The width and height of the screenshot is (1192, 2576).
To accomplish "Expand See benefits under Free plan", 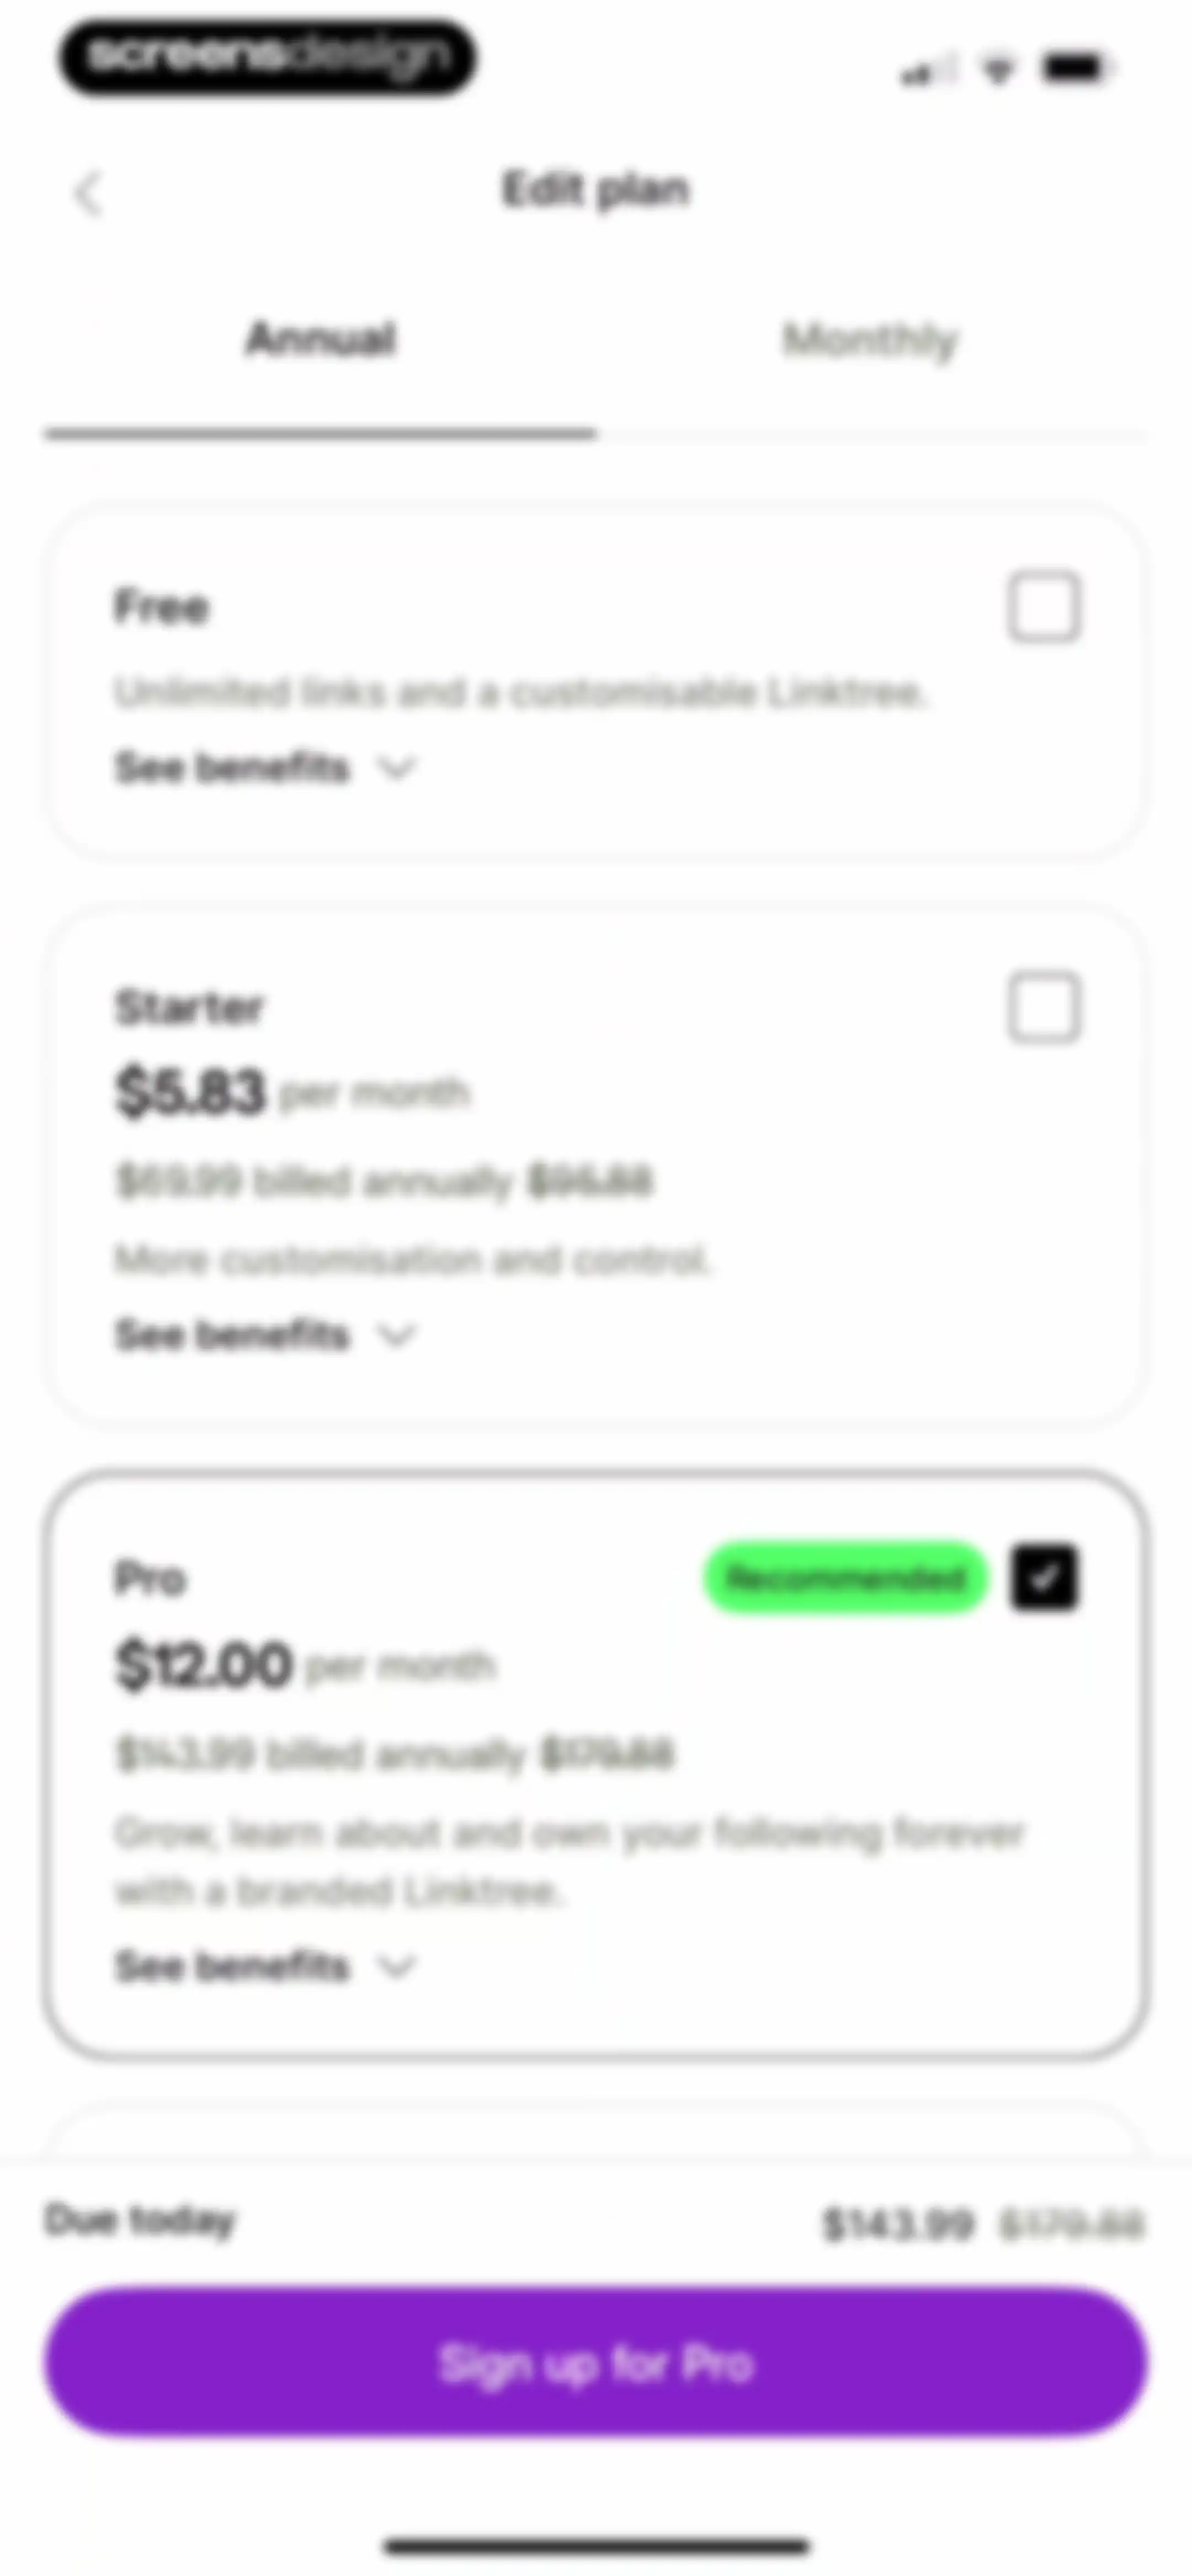I will [x=264, y=768].
